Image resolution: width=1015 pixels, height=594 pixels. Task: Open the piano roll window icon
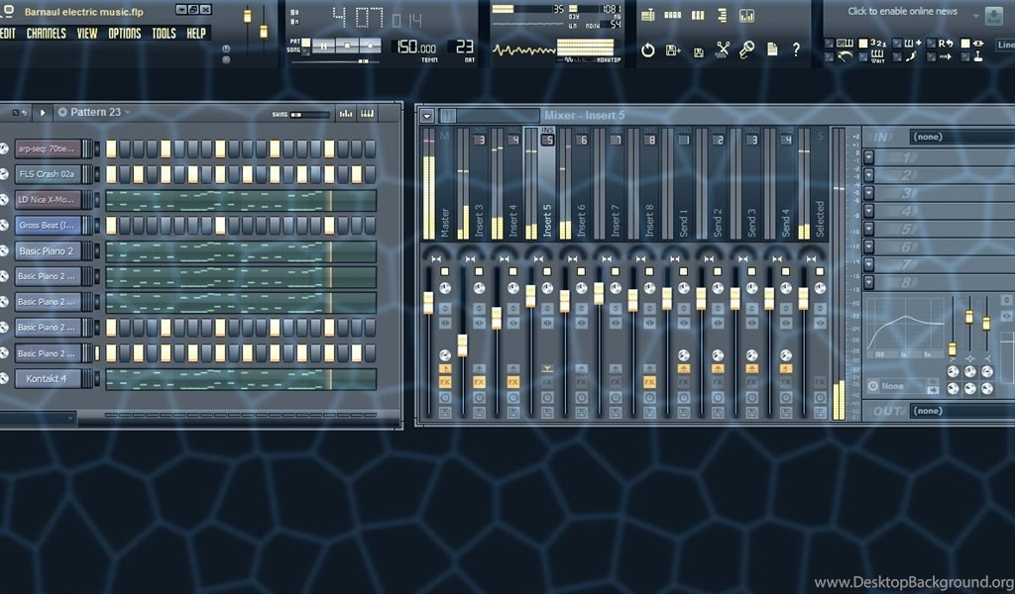coord(698,16)
